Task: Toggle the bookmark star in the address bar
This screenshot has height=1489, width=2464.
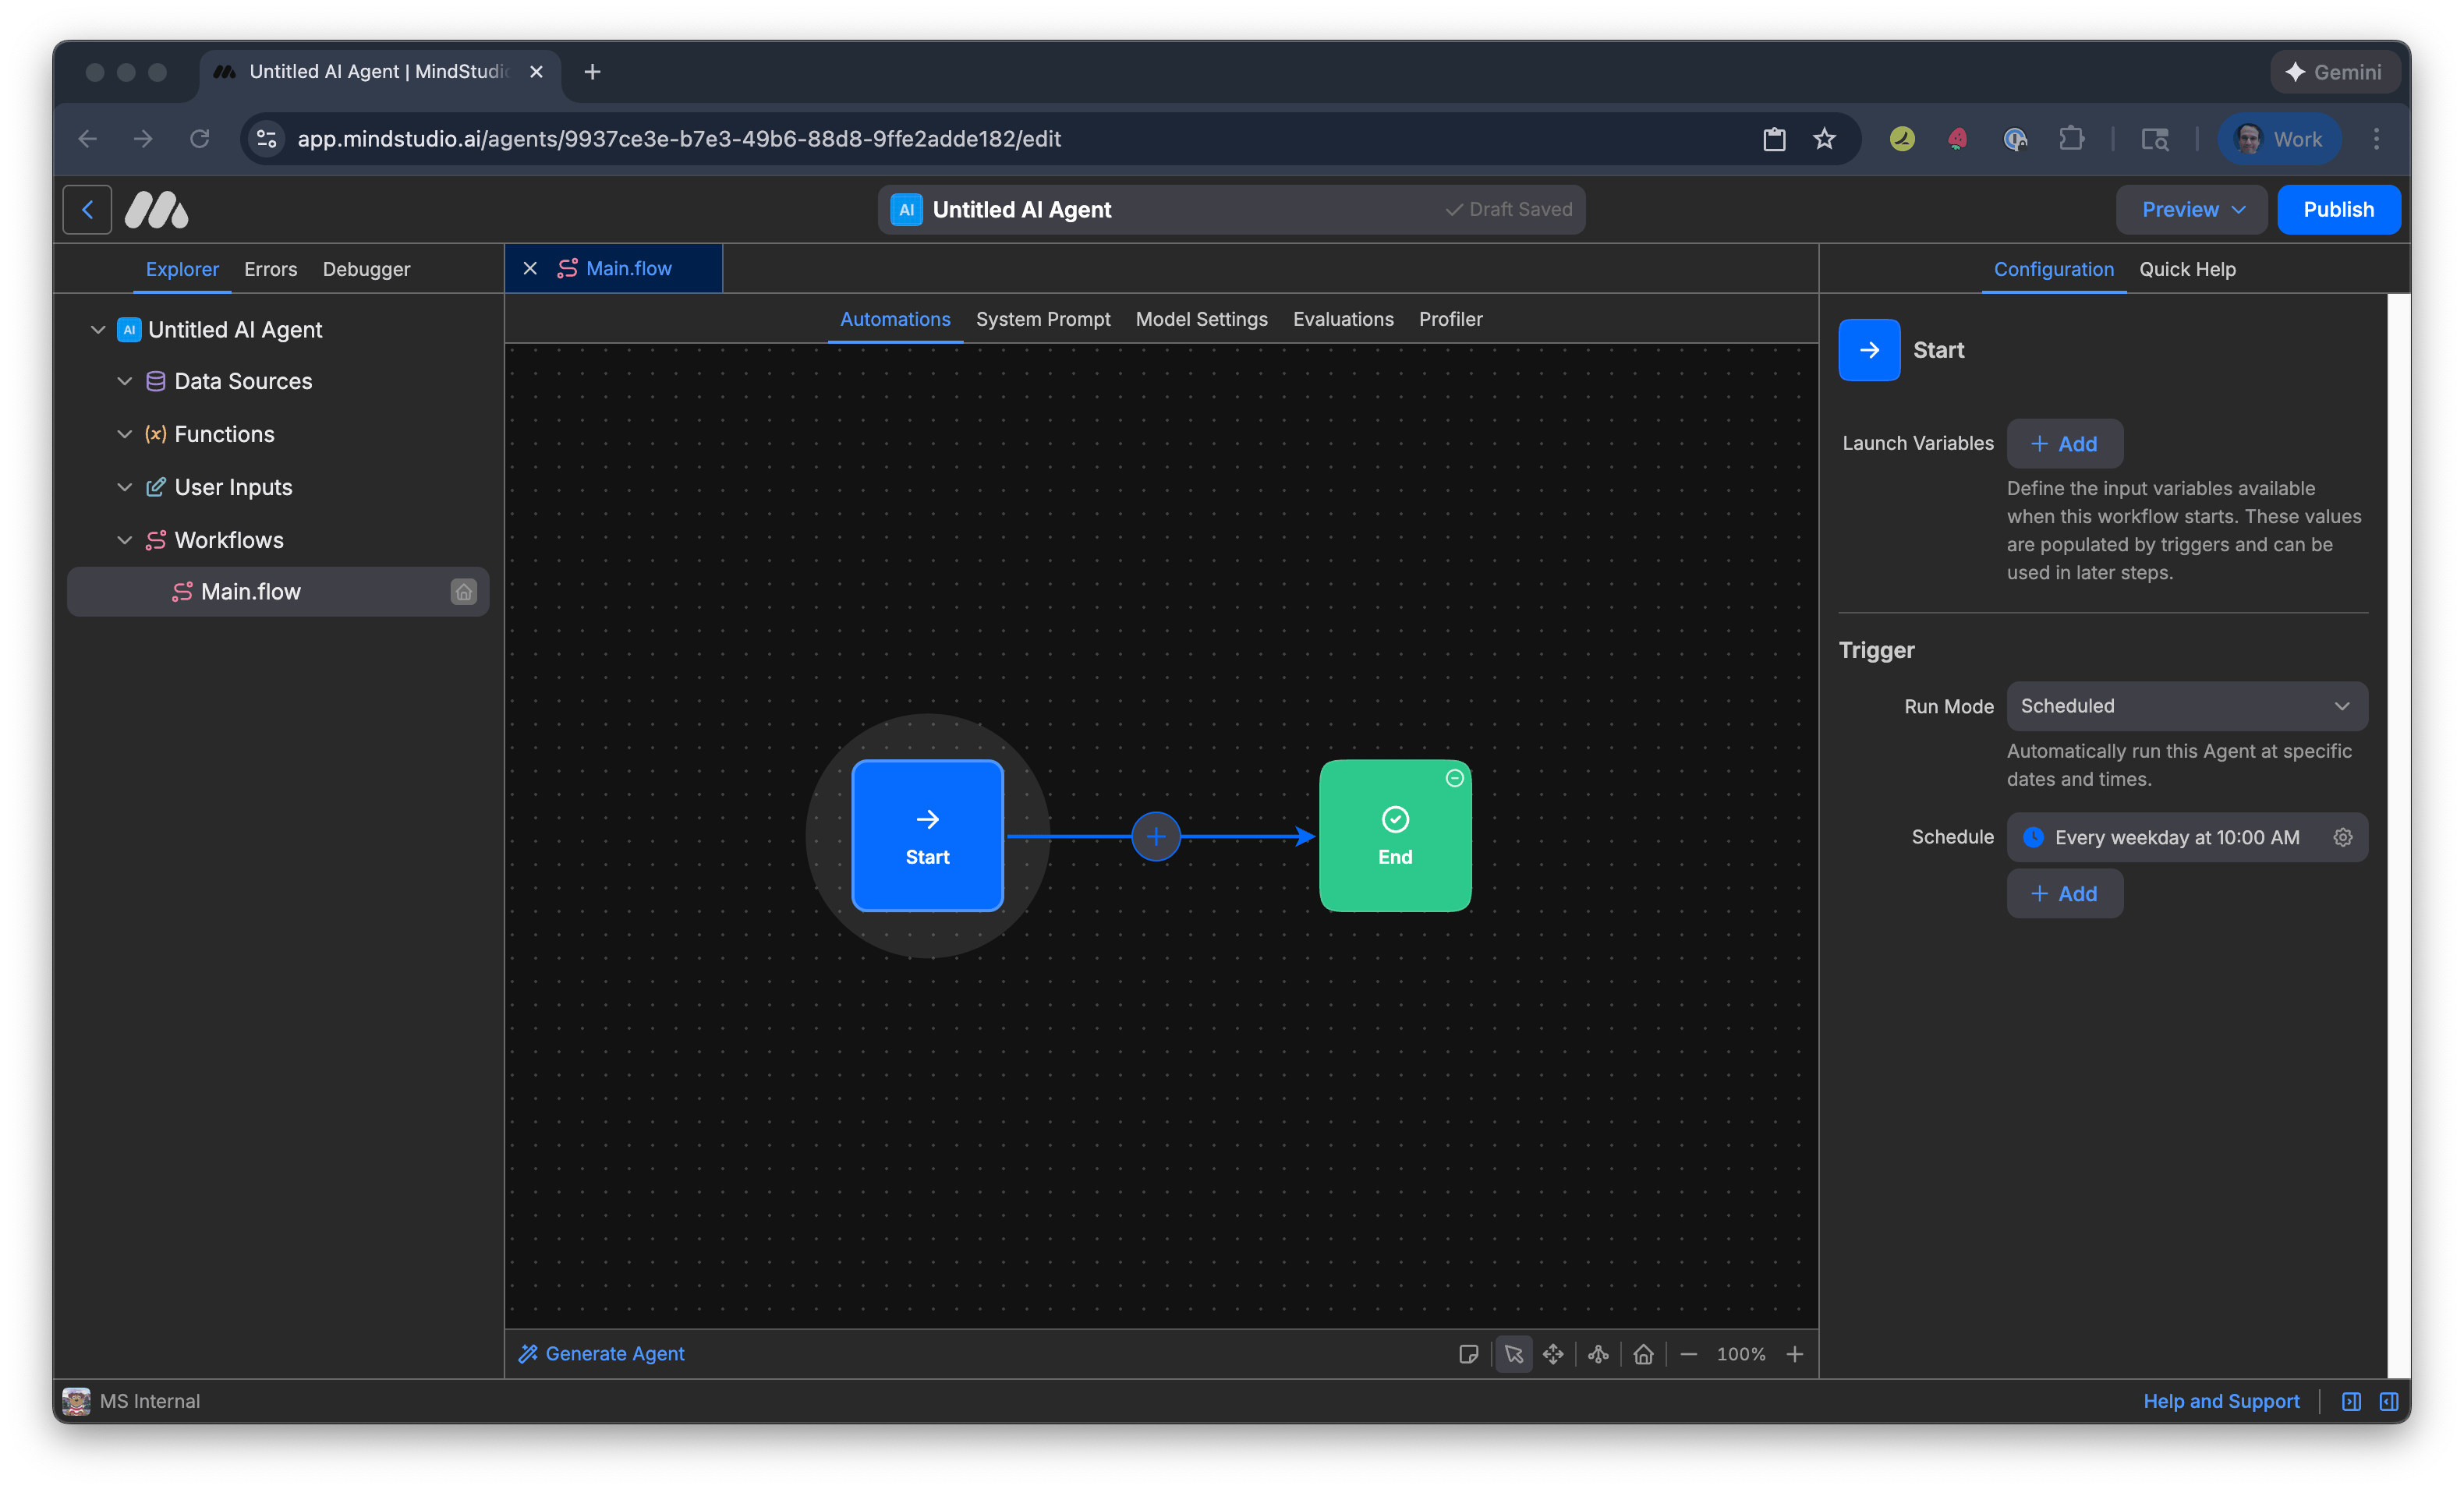Action: [x=1825, y=139]
